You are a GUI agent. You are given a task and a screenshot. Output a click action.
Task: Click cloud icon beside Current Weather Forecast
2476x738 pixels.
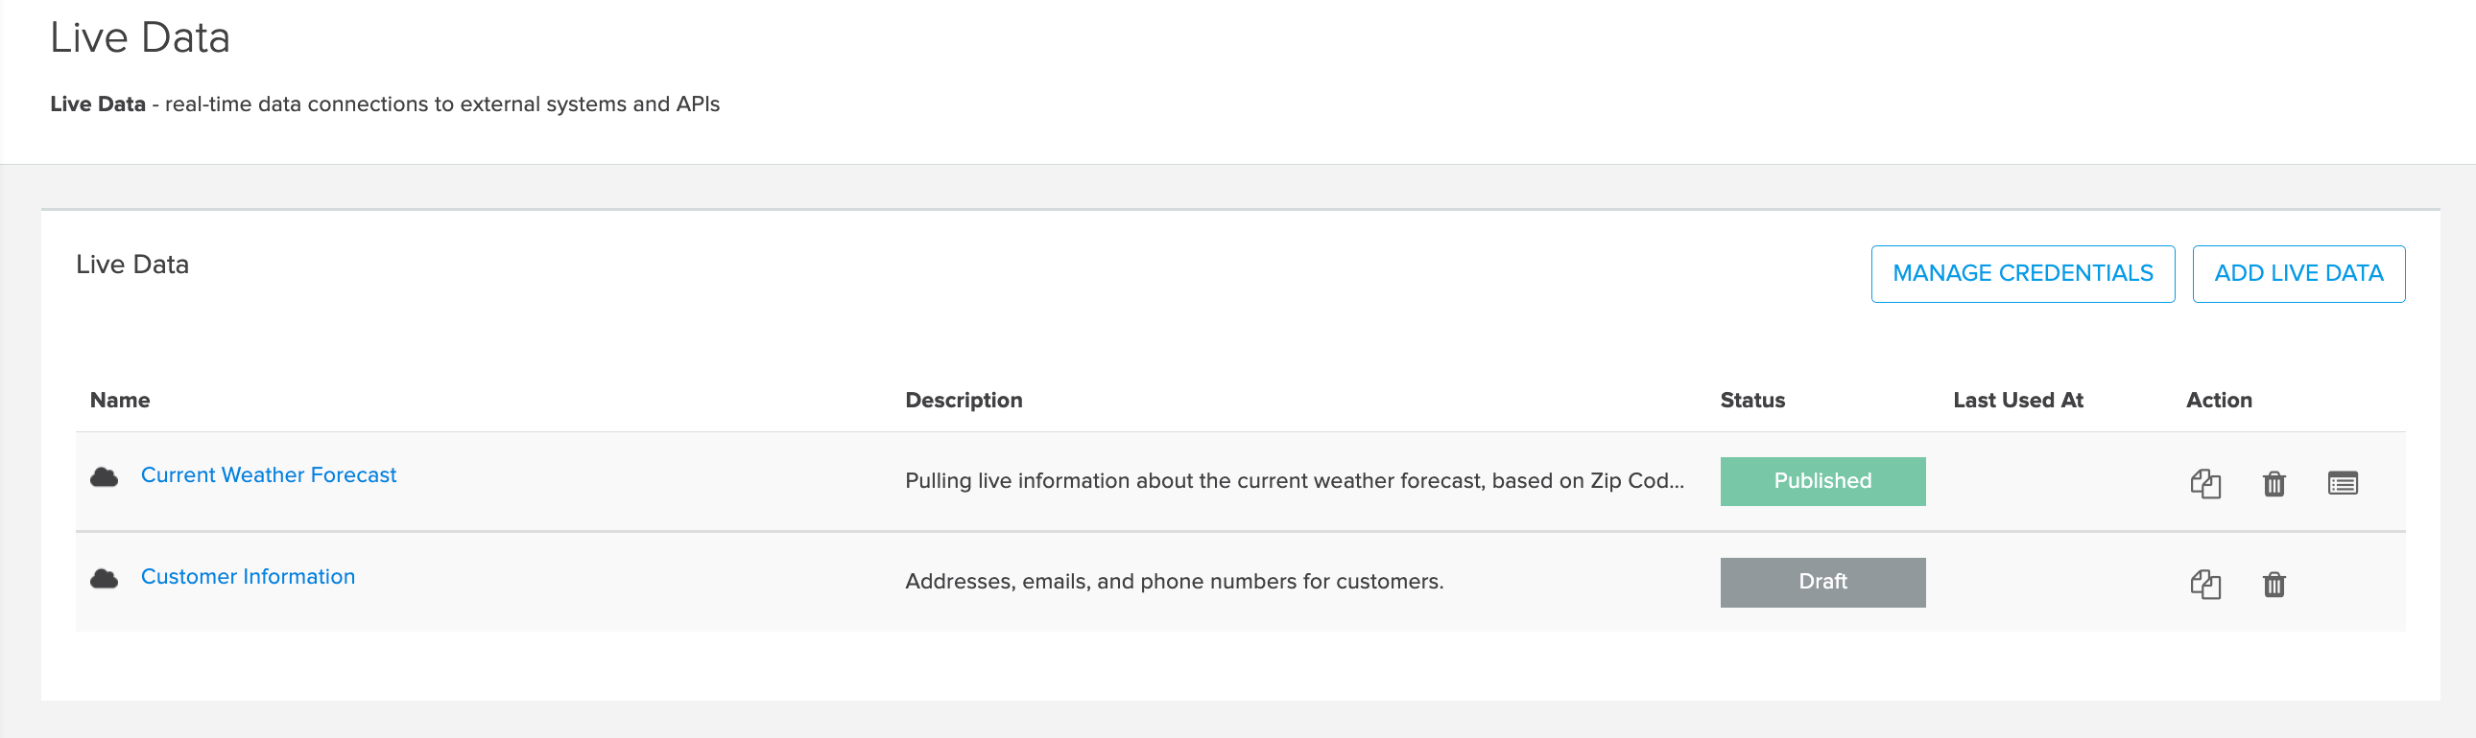(x=104, y=477)
